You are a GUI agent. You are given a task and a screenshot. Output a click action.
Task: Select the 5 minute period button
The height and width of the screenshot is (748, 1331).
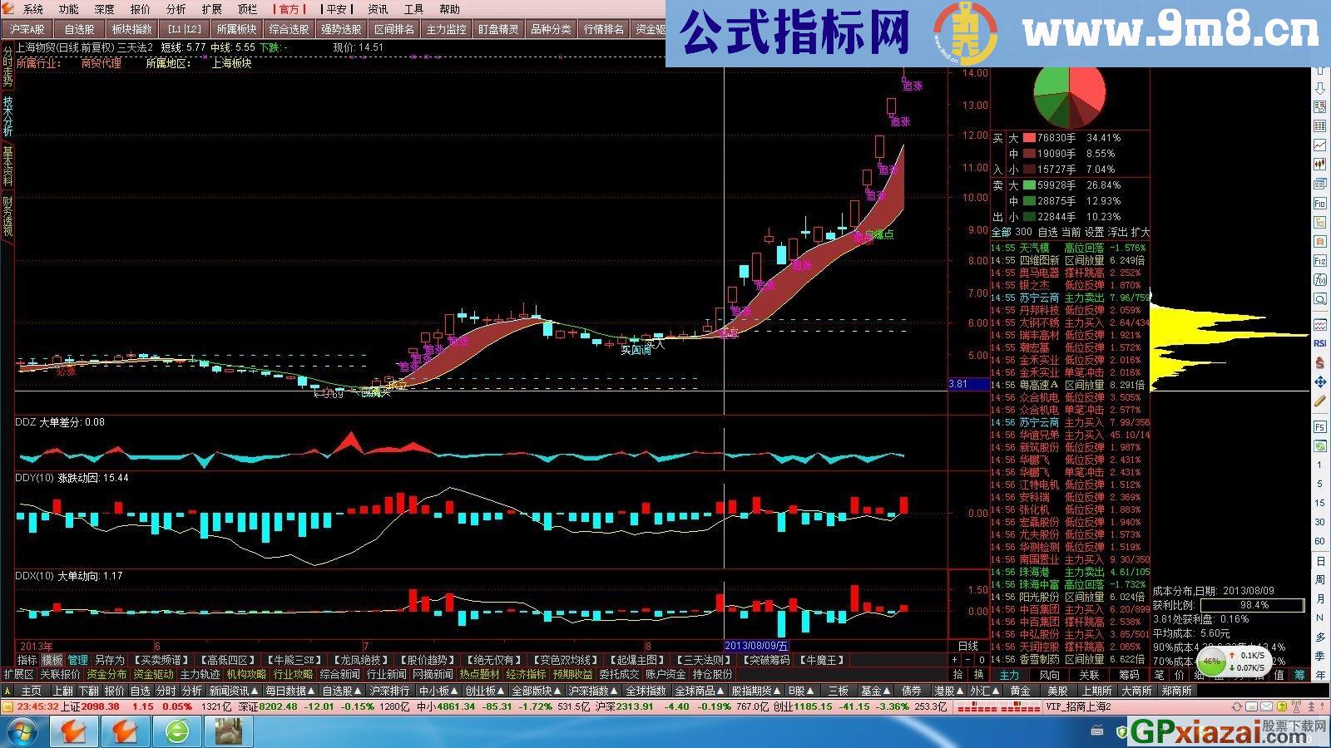1320,484
